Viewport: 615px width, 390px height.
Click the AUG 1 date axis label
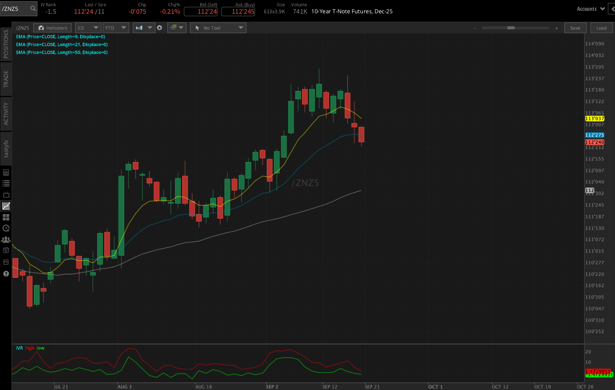point(124,387)
